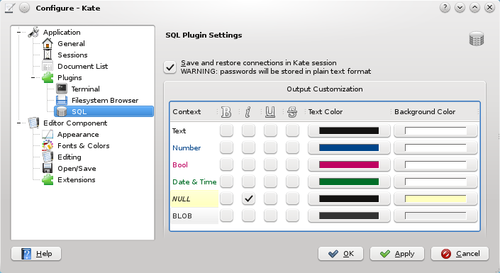Open the Document List settings page
Image resolution: width=500 pixels, height=273 pixels.
pyautogui.click(x=82, y=67)
